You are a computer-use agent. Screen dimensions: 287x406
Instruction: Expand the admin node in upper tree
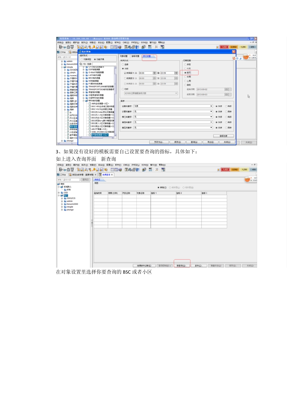(x=62, y=61)
